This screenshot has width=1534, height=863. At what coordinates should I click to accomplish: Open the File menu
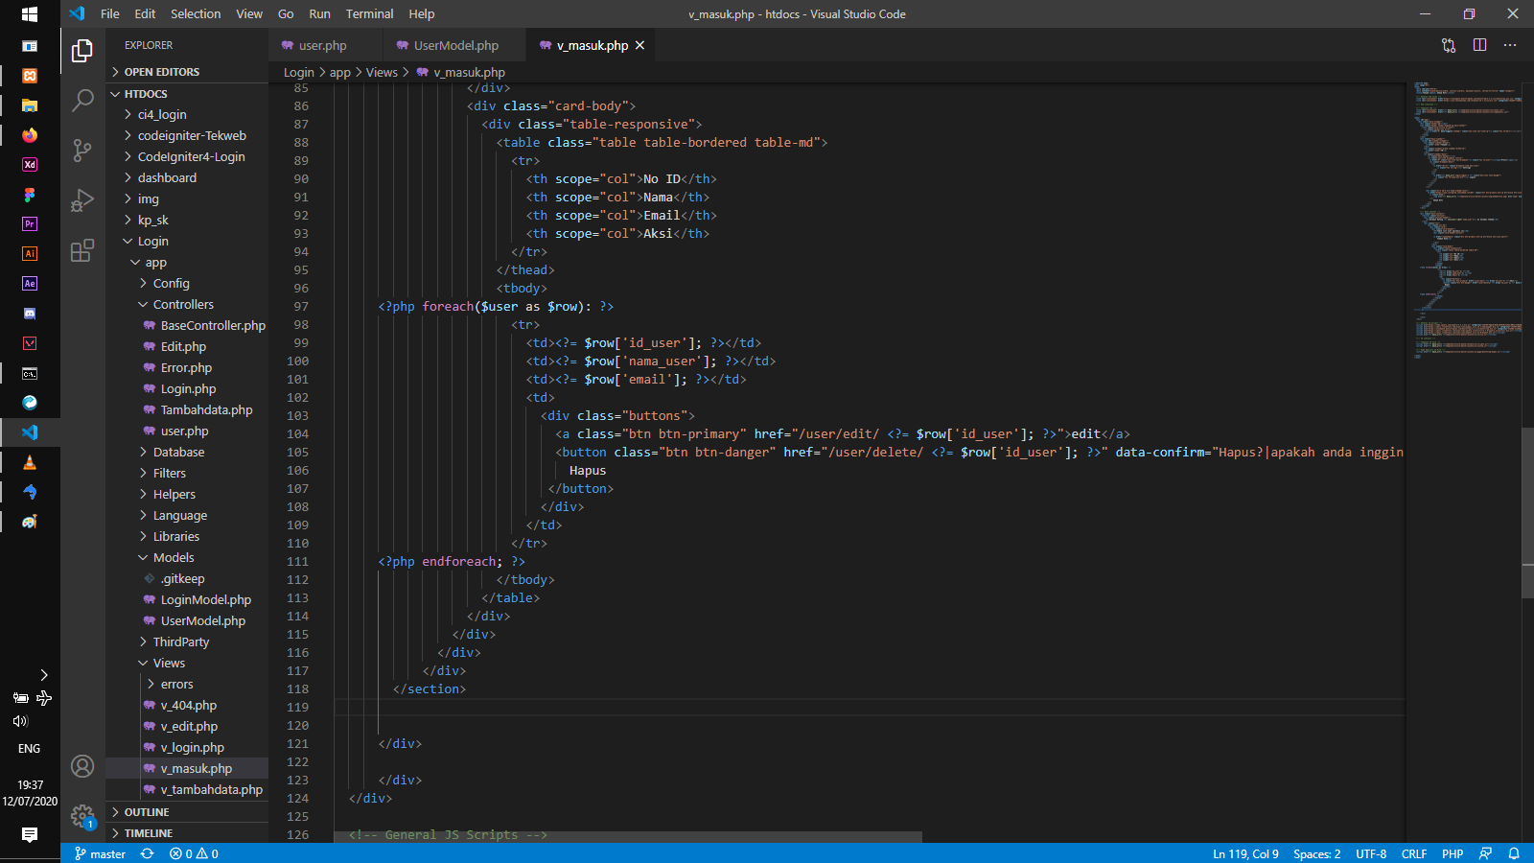[x=109, y=13]
